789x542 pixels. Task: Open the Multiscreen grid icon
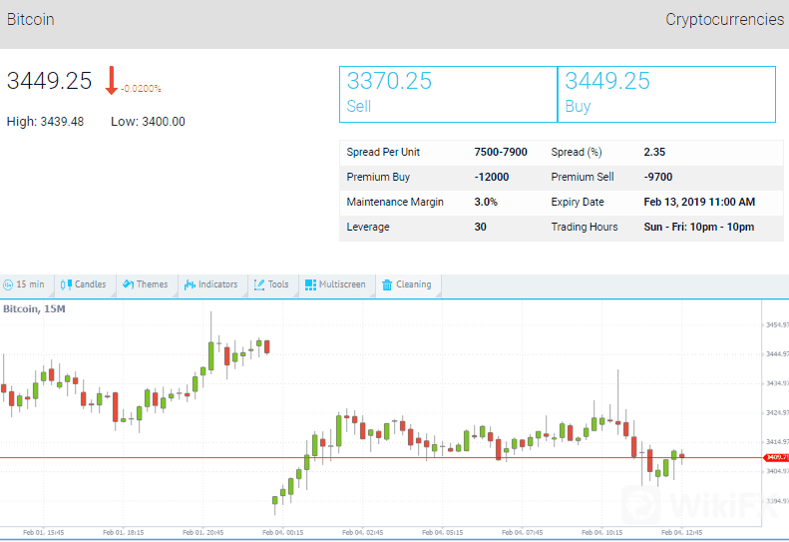tap(310, 284)
